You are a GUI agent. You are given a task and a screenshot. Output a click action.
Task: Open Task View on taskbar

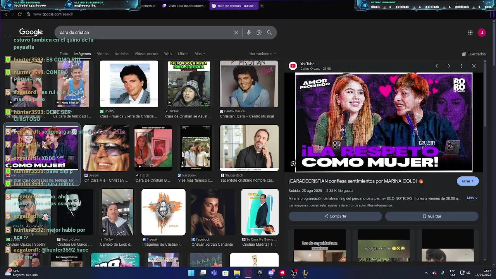(x=203, y=273)
